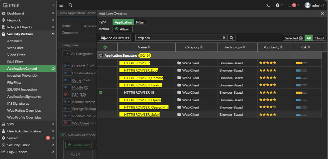This screenshot has height=159, width=328.
Task: Show only Cloud signatures
Action: point(319,38)
